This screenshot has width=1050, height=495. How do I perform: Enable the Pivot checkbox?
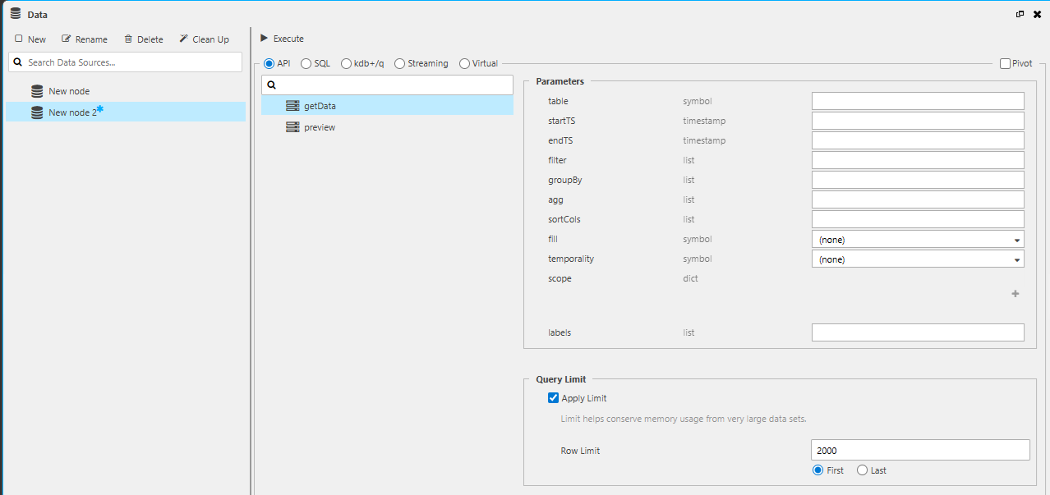(1006, 63)
